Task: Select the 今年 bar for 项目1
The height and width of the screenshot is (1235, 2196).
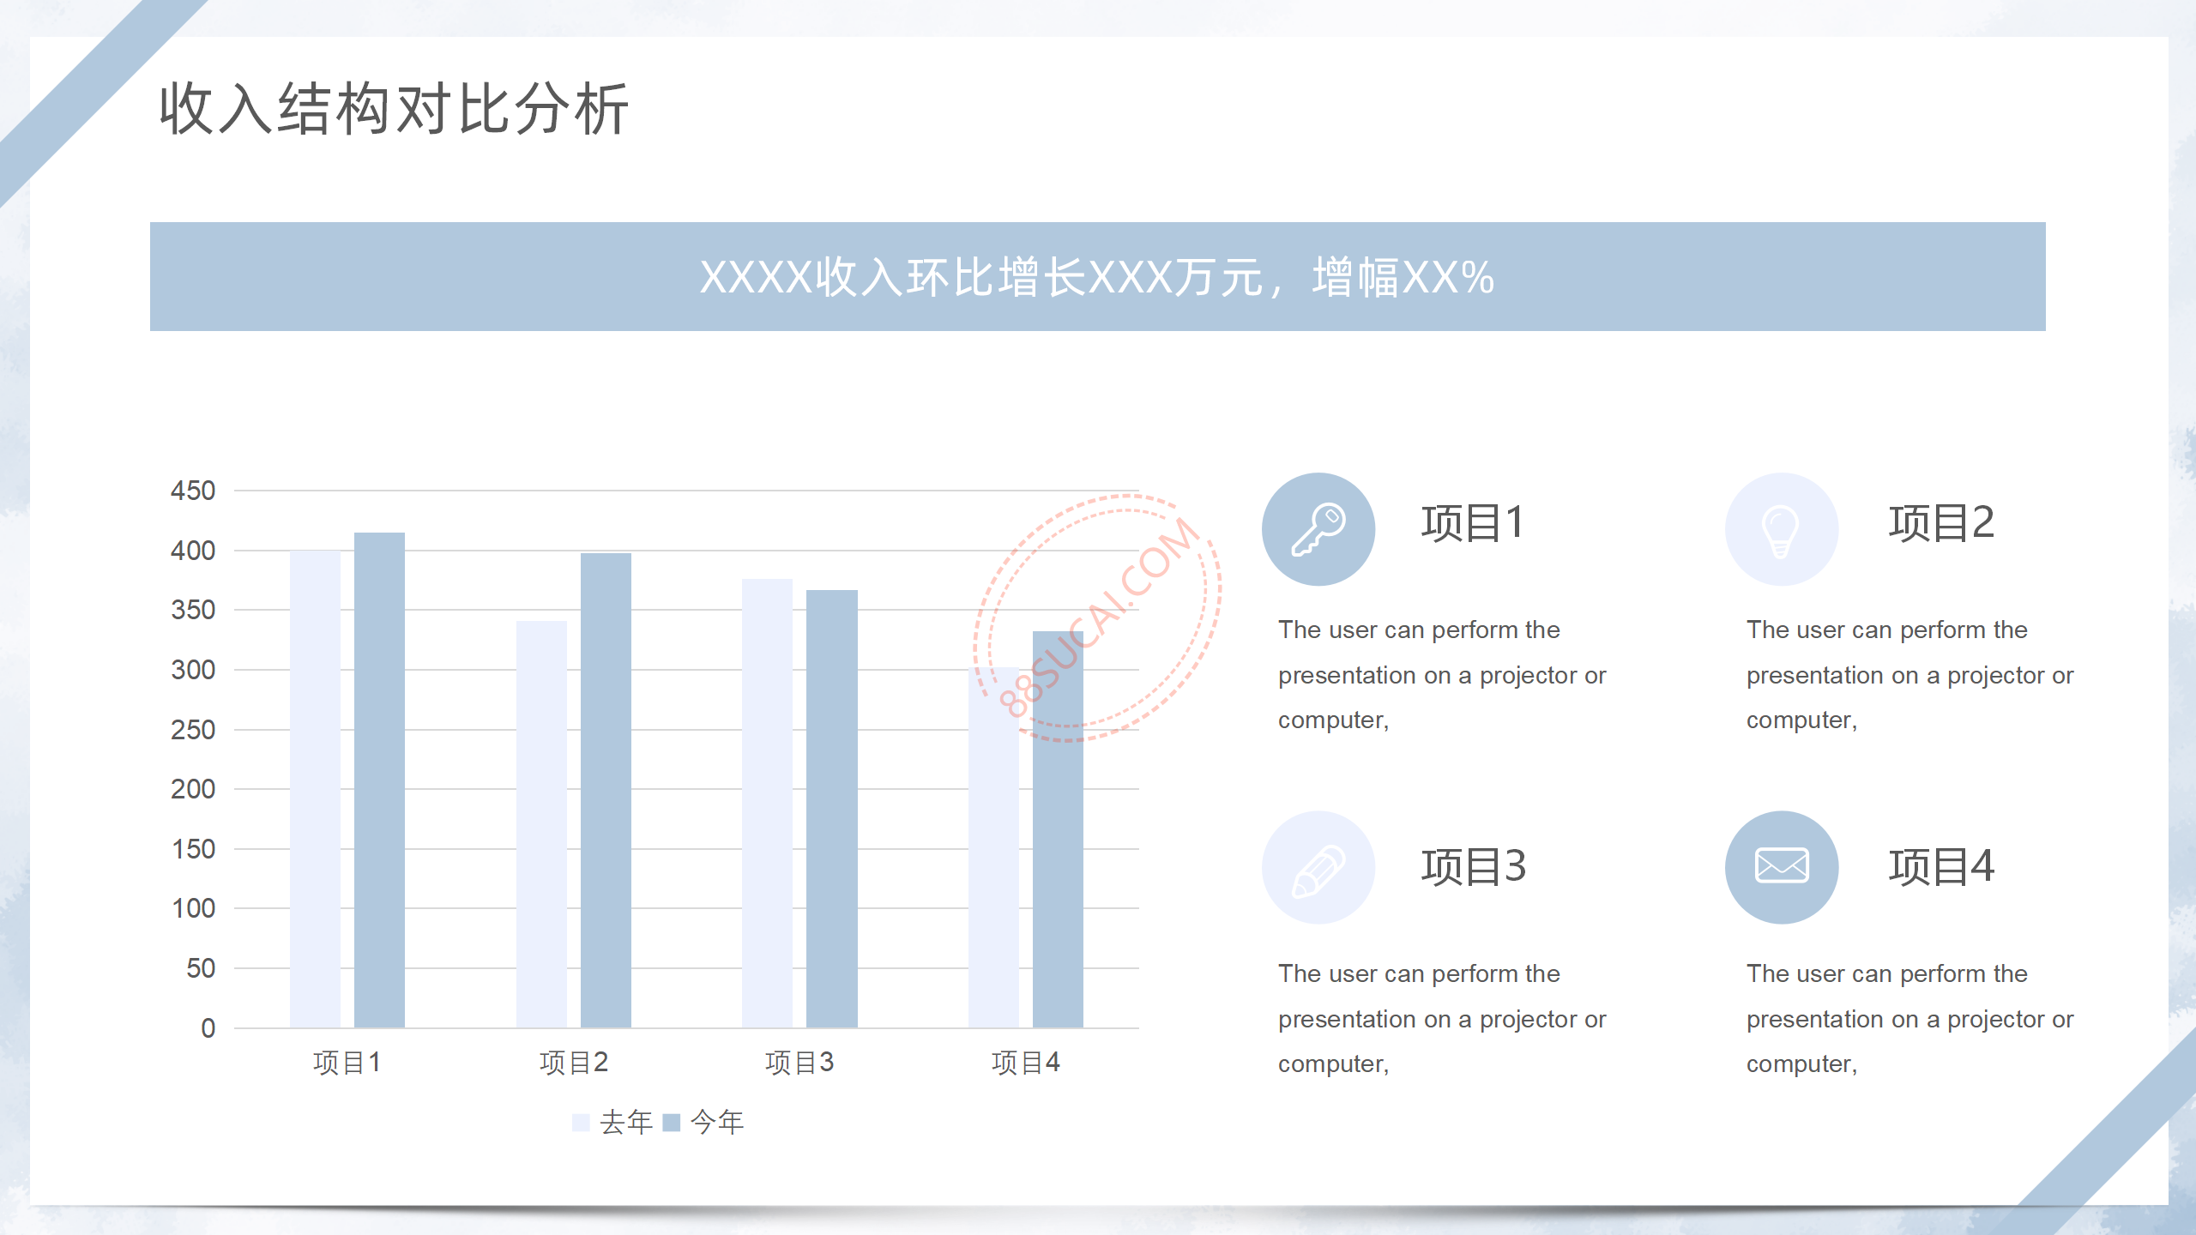Action: click(379, 780)
